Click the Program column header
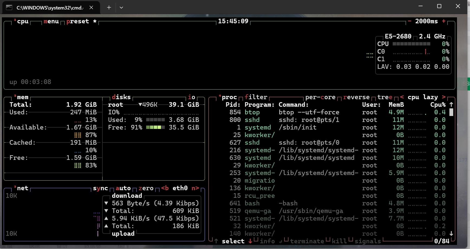 pyautogui.click(x=260, y=105)
